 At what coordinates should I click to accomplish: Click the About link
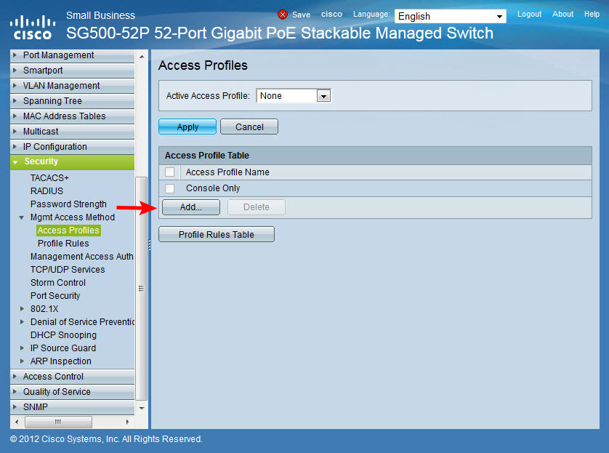562,14
